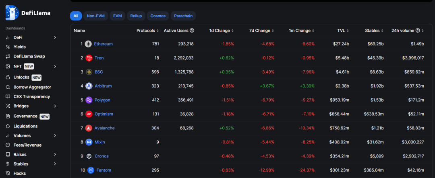Open the Fantom chain link
435x178 pixels.
(x=104, y=170)
